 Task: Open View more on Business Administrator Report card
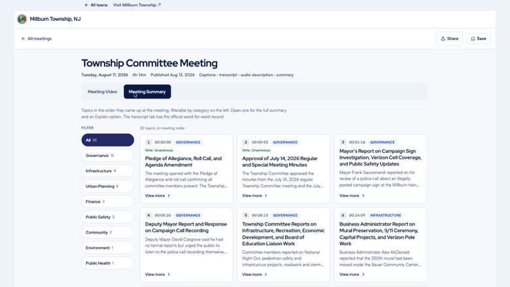[352, 275]
